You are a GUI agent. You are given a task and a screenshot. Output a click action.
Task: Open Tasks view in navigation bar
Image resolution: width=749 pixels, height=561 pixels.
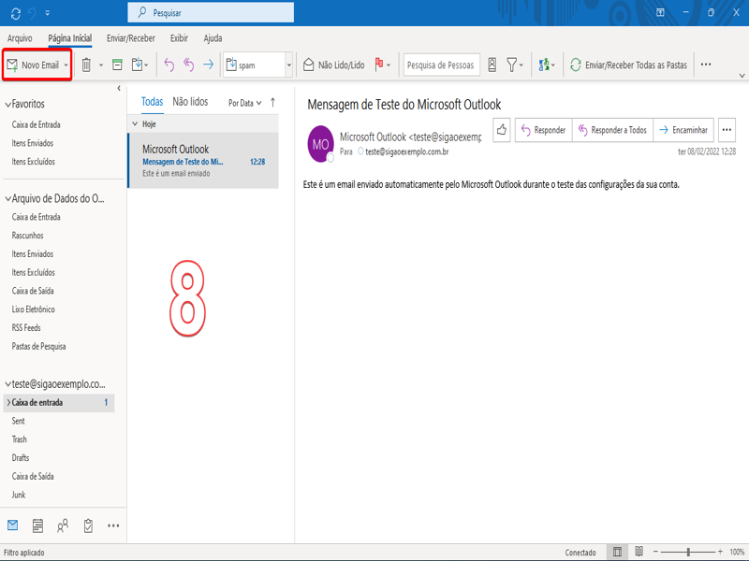click(88, 526)
